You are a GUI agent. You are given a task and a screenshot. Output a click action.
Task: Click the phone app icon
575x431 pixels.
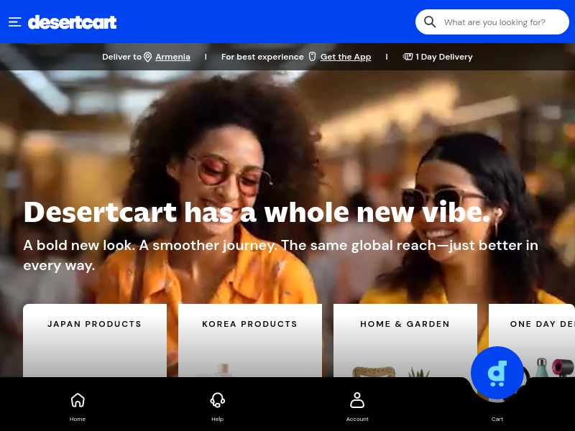[312, 57]
